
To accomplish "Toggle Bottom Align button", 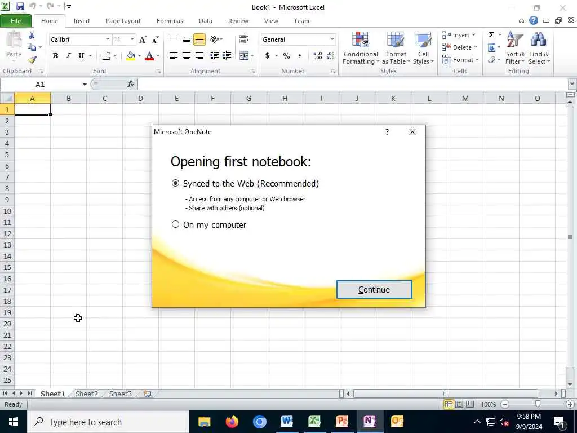I will point(199,39).
